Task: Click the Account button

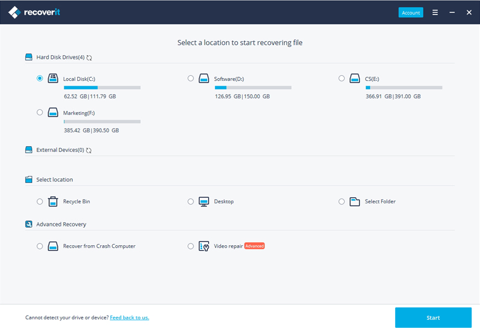Action: 411,12
